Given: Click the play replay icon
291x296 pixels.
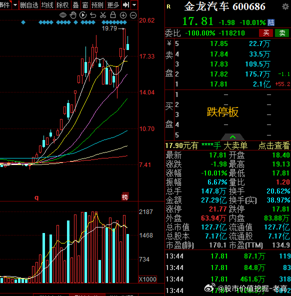Looking at the screenshot, I should [83, 15].
